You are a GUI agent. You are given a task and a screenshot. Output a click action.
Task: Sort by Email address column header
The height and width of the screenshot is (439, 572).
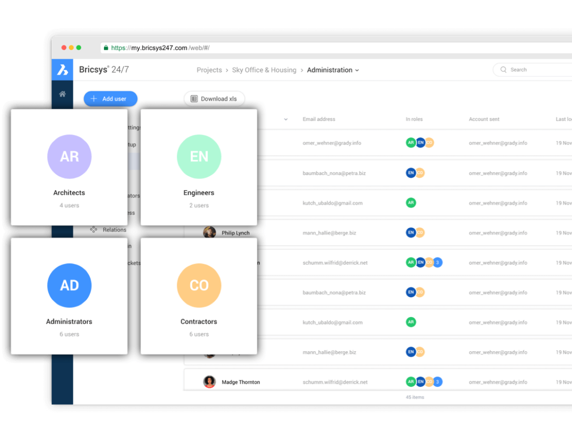point(319,119)
